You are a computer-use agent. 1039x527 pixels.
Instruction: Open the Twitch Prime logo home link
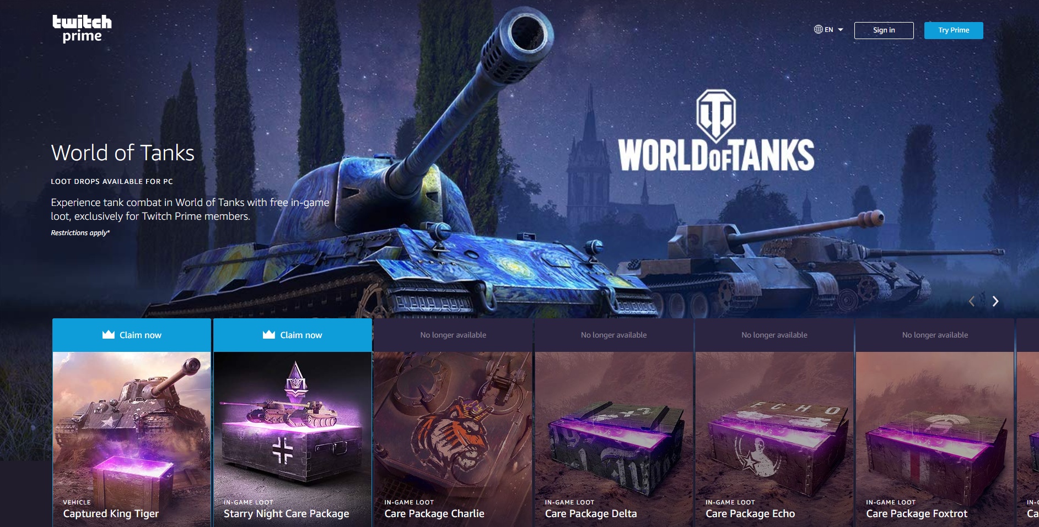[82, 29]
